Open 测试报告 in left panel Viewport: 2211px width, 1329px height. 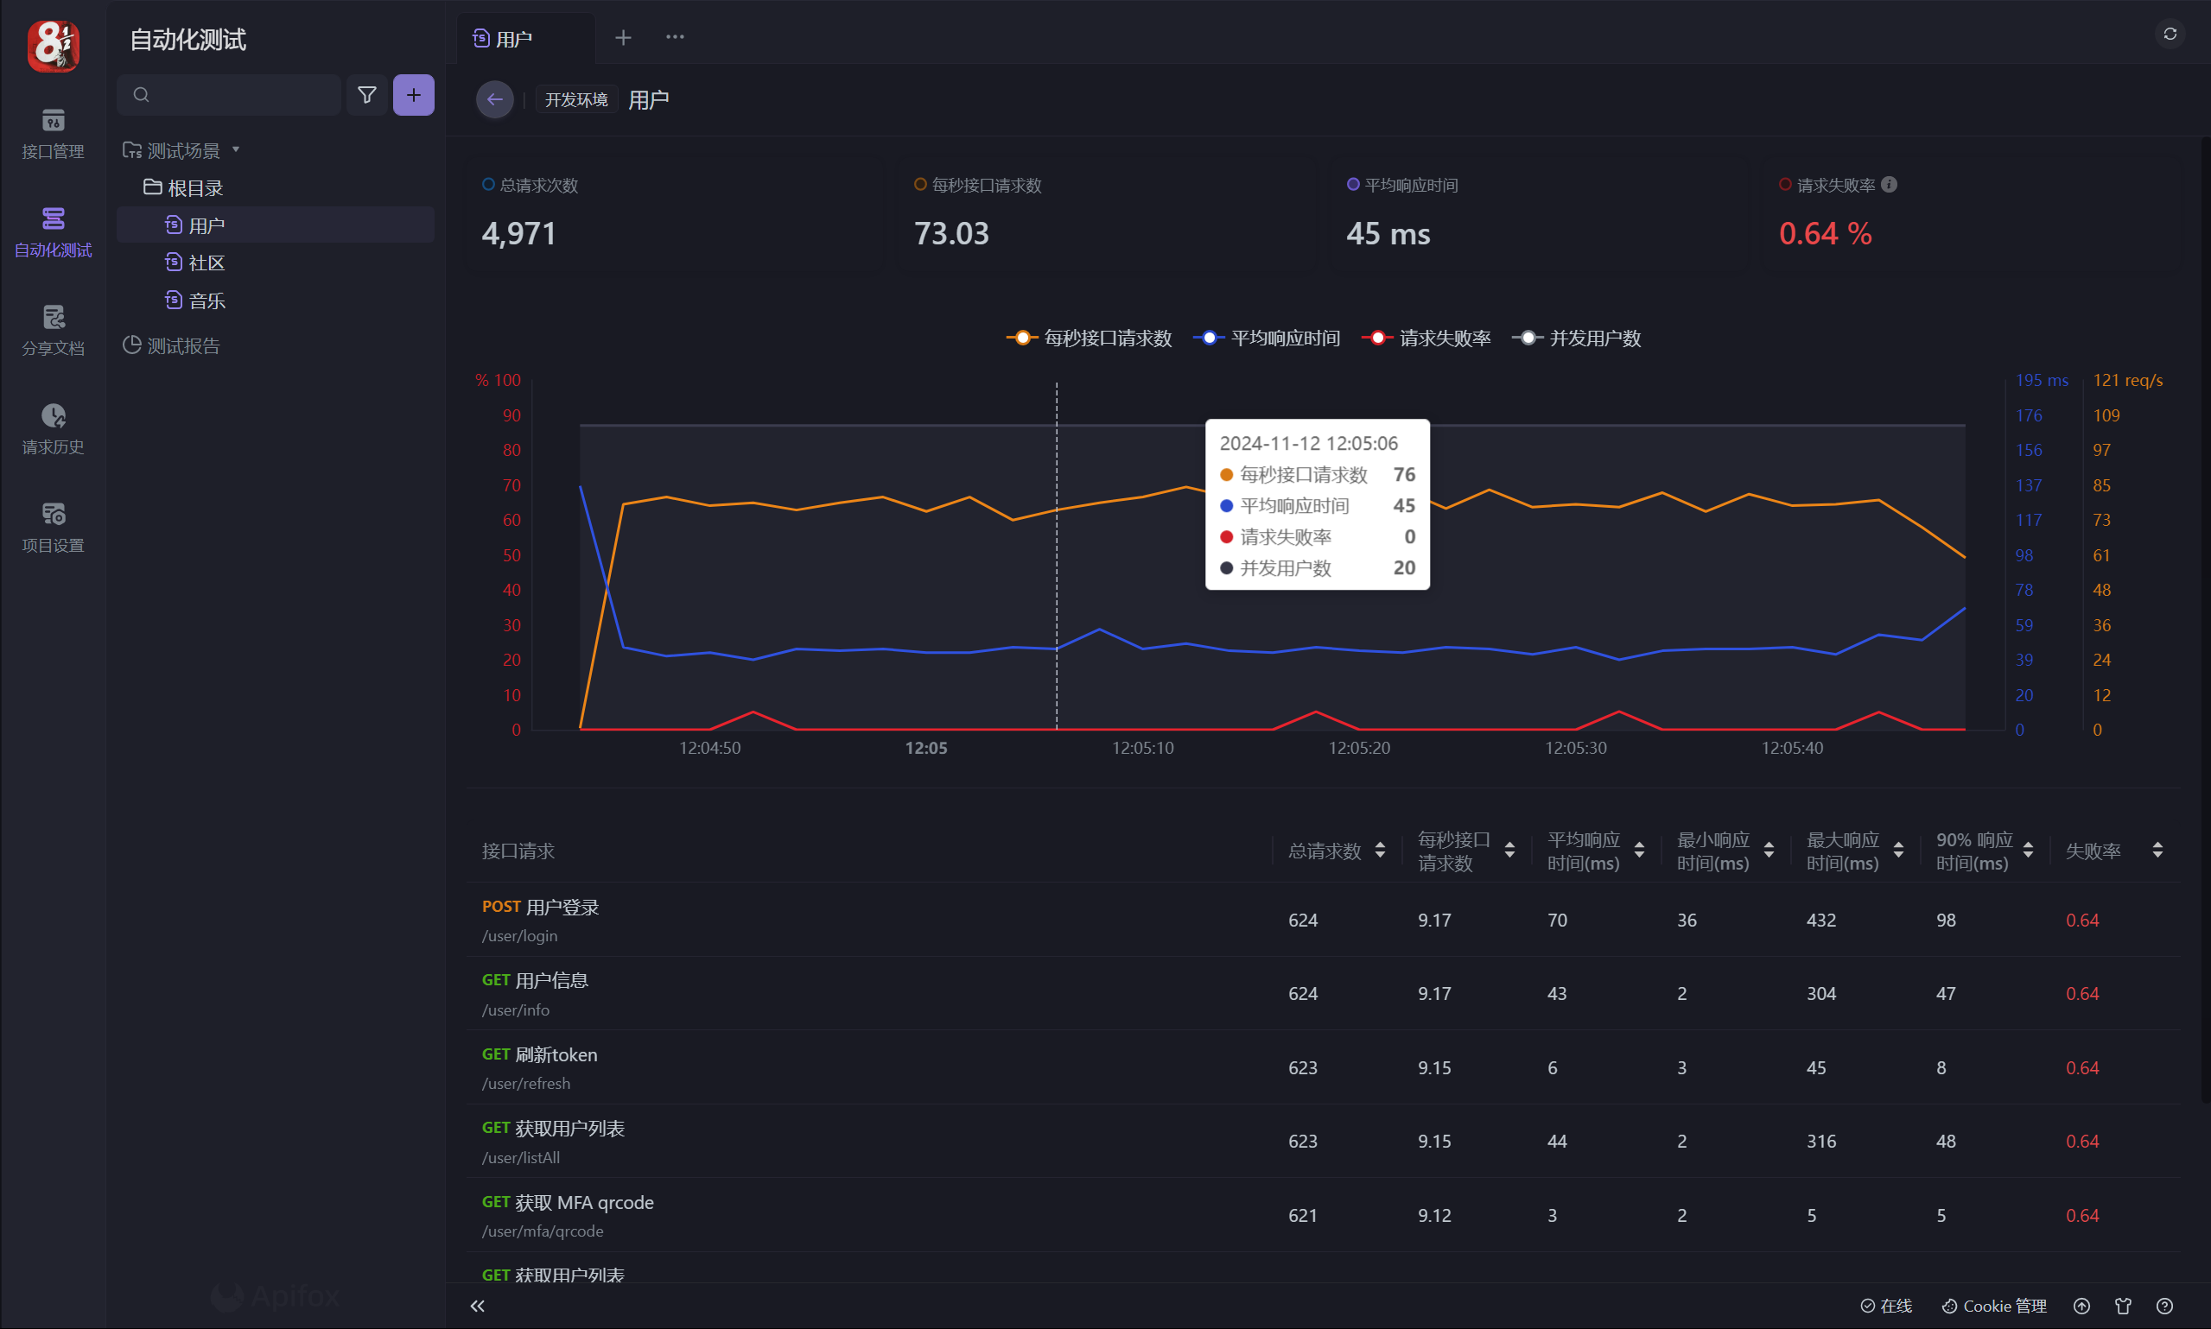pyautogui.click(x=183, y=345)
